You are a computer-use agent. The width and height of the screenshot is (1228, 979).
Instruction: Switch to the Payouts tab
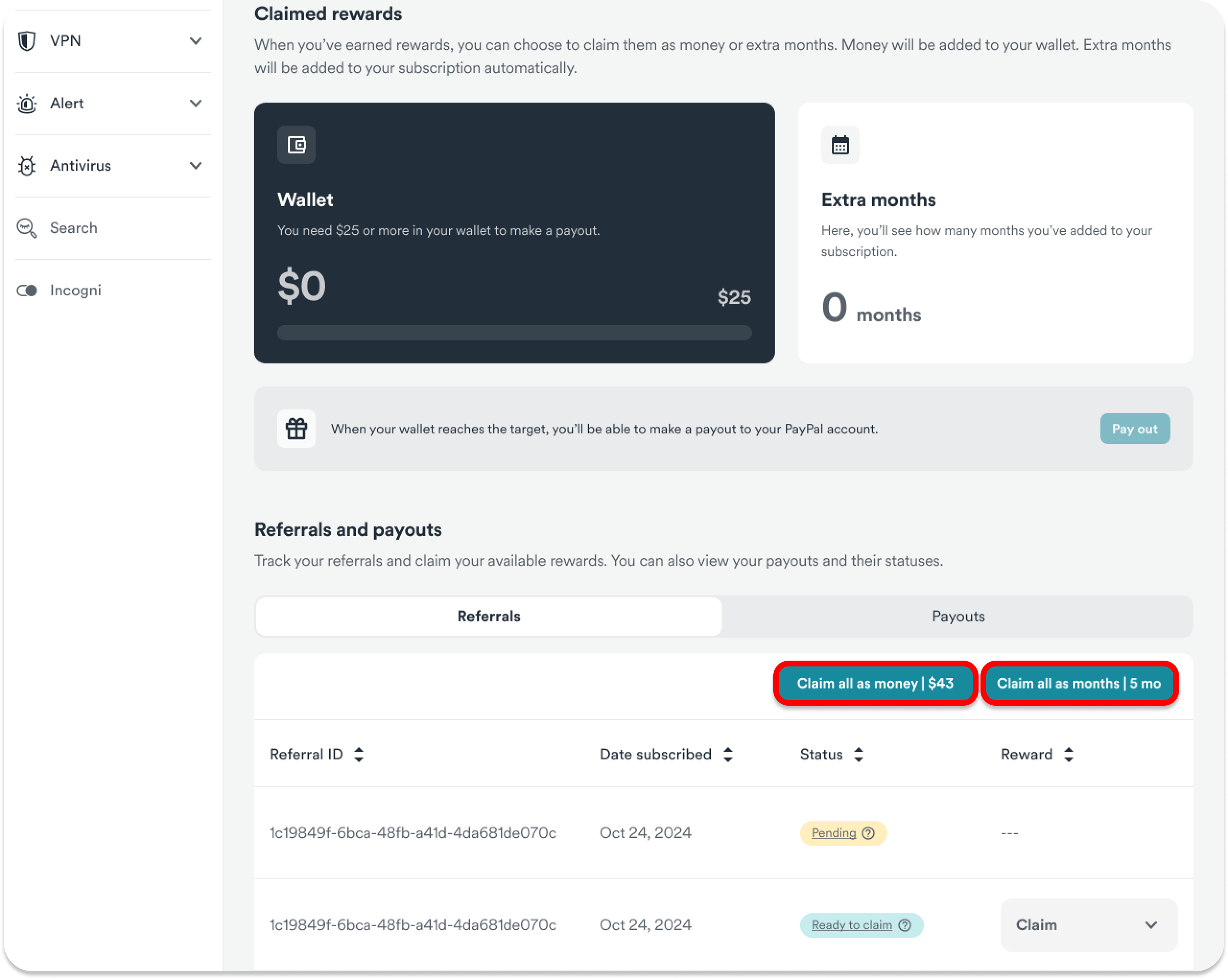(958, 617)
